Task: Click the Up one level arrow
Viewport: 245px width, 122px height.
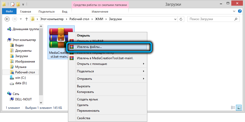Action: 26,19
